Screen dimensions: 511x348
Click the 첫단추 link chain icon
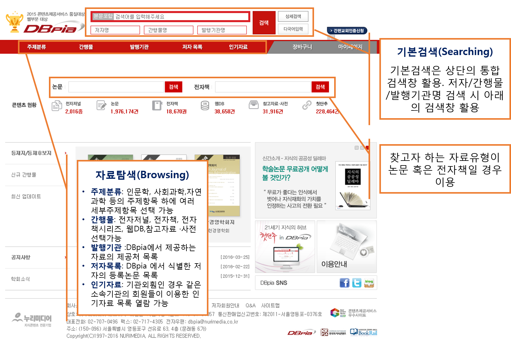307,105
